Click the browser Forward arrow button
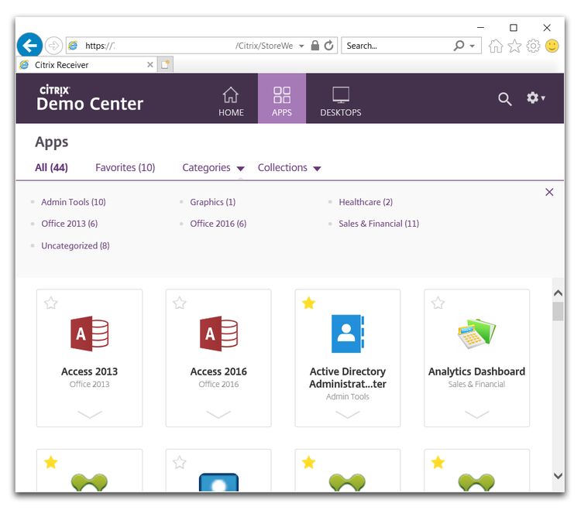The image size is (581, 510). (x=53, y=46)
